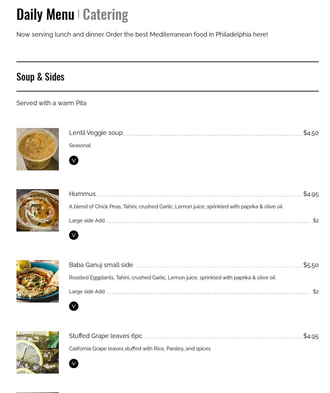
Task: Click the $5.50 Baba Ganuj price
Action: point(311,265)
